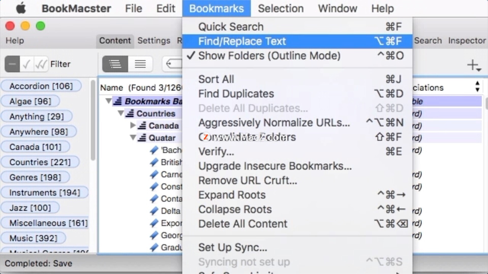488x274 pixels.
Task: Select the Countries [221] tag
Action: coord(40,162)
